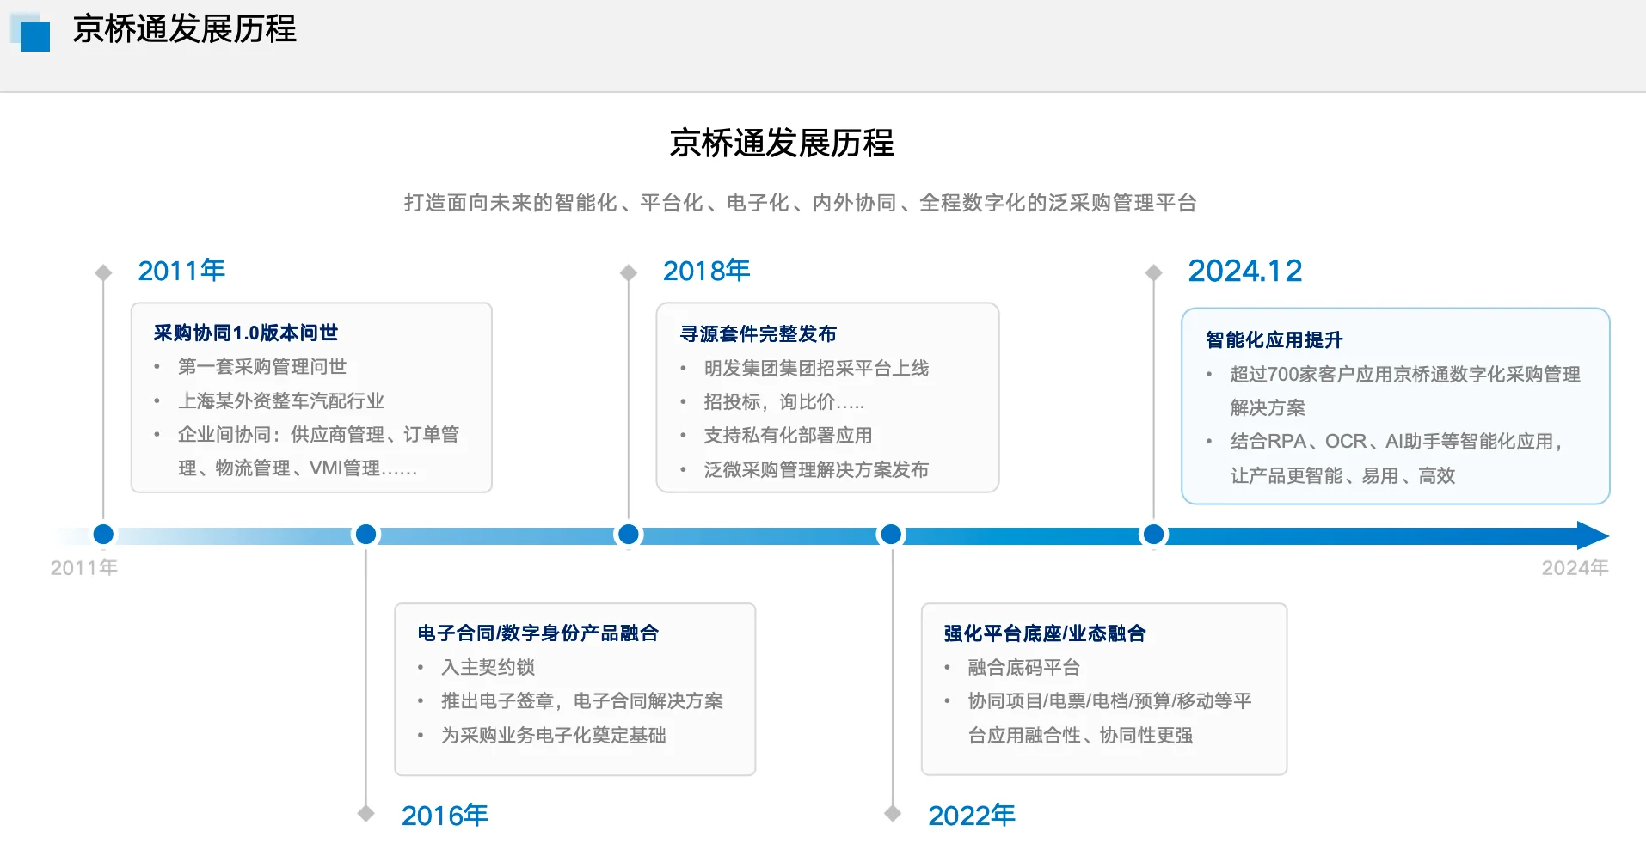
Task: Click the timeline dot below 2018年
Action: (629, 534)
